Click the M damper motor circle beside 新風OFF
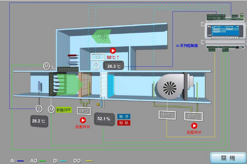Image resolution: width=247 pixels, height=164 pixels. 51,109
